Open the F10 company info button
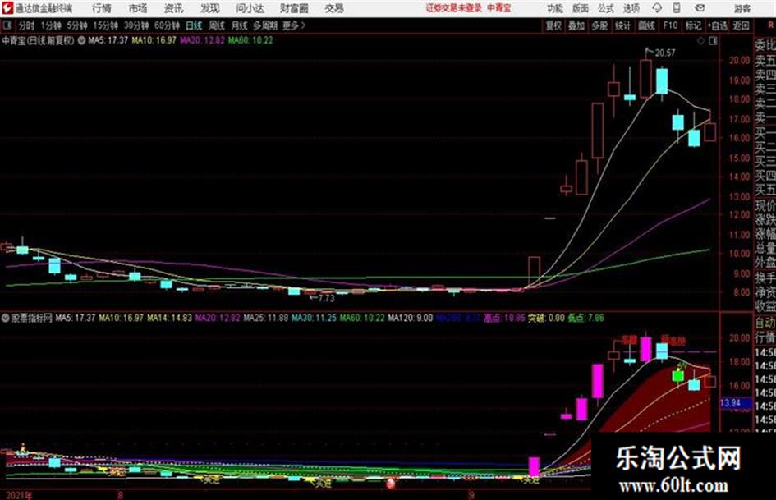 [x=671, y=25]
